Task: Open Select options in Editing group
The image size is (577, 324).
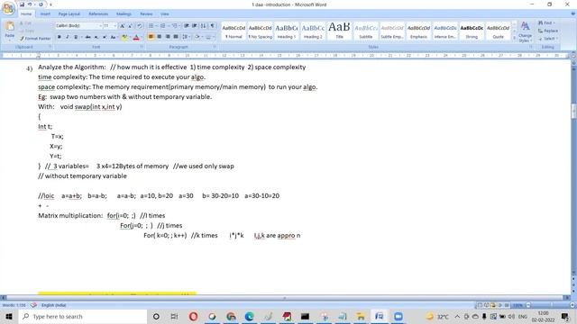Action: pos(548,39)
